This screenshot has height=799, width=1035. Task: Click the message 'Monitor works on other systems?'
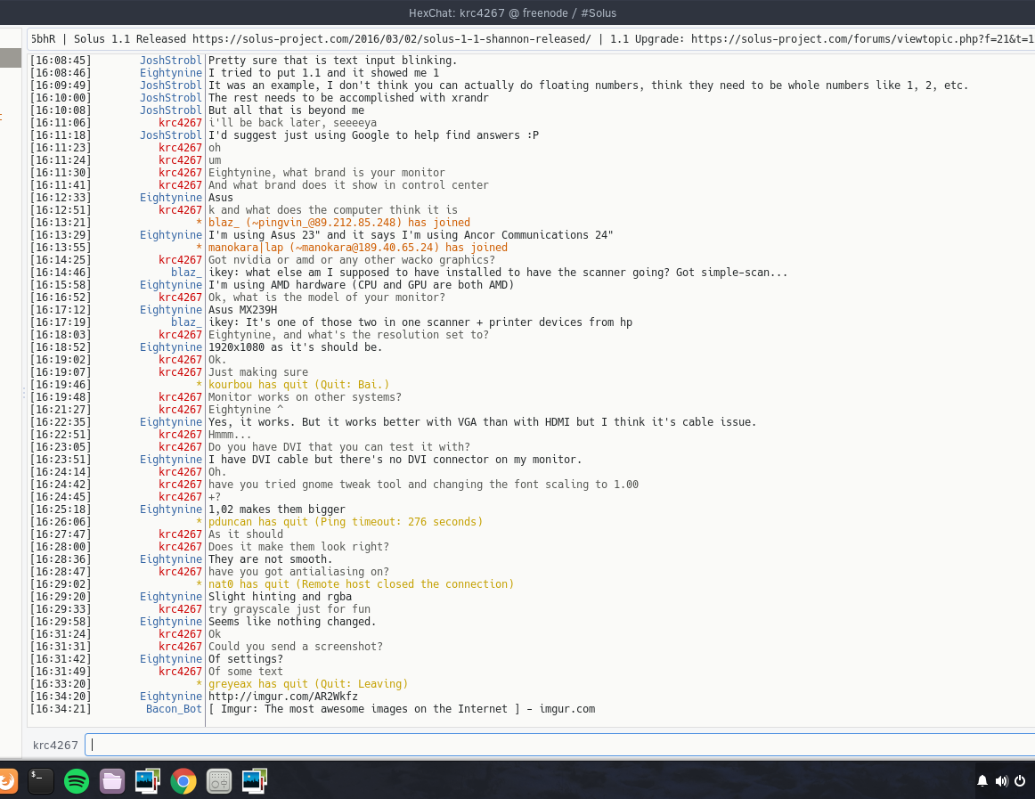pyautogui.click(x=305, y=397)
